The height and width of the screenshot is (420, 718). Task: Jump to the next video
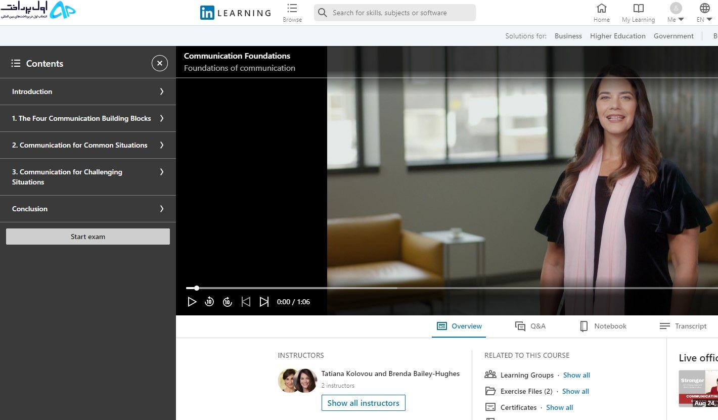click(264, 302)
